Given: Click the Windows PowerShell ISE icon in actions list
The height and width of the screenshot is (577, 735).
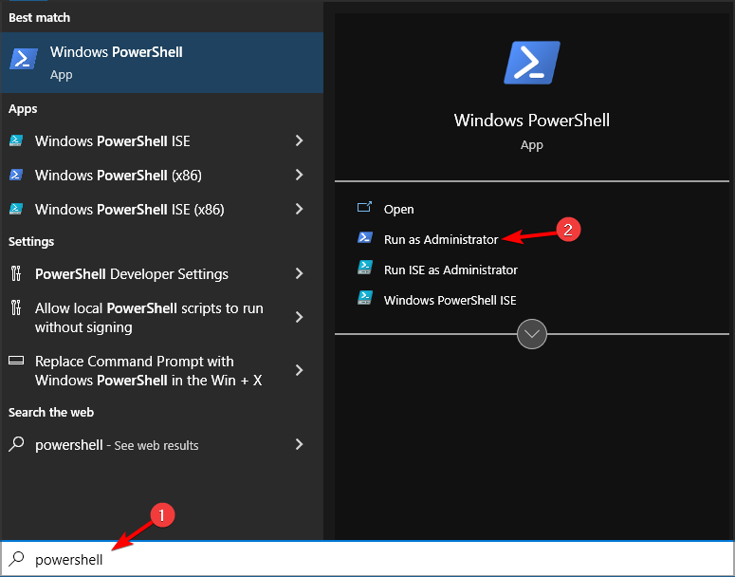Looking at the screenshot, I should click(365, 298).
